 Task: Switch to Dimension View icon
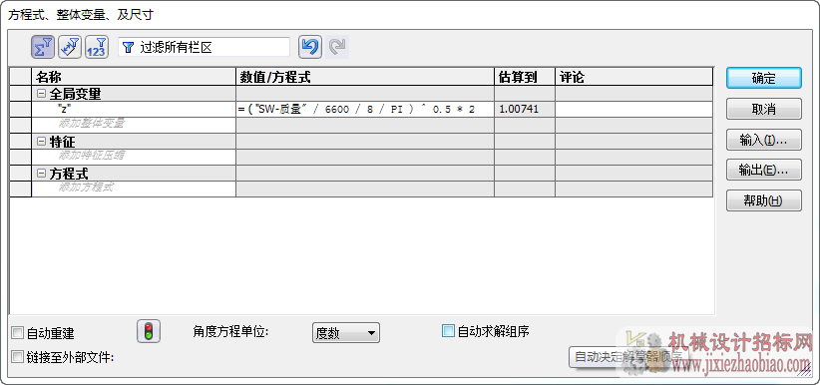tap(70, 47)
